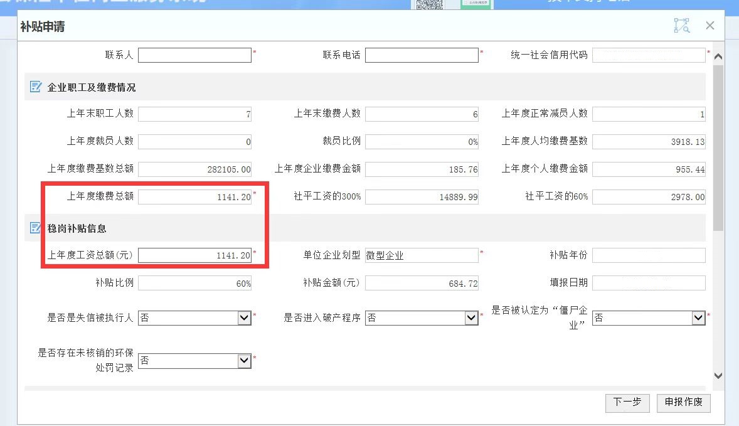Click the 填报日期 field
The image size is (739, 426).
click(649, 283)
